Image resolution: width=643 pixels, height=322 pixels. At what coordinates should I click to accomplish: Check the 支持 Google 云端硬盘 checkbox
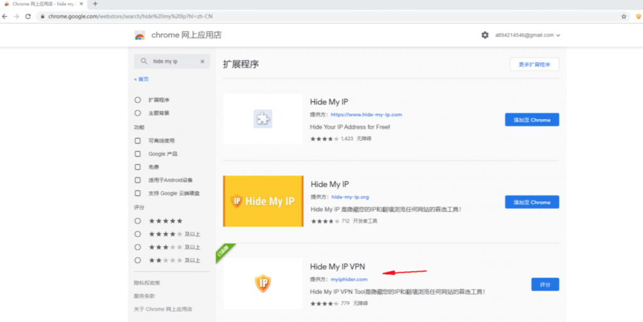click(x=138, y=193)
